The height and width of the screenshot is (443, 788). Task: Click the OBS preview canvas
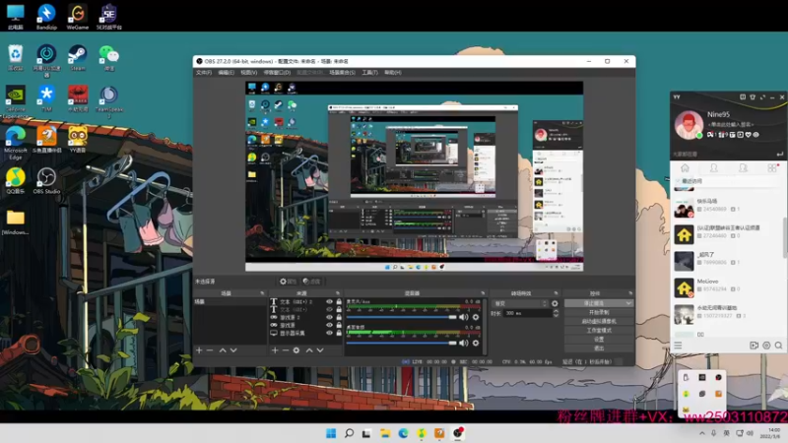coord(414,176)
